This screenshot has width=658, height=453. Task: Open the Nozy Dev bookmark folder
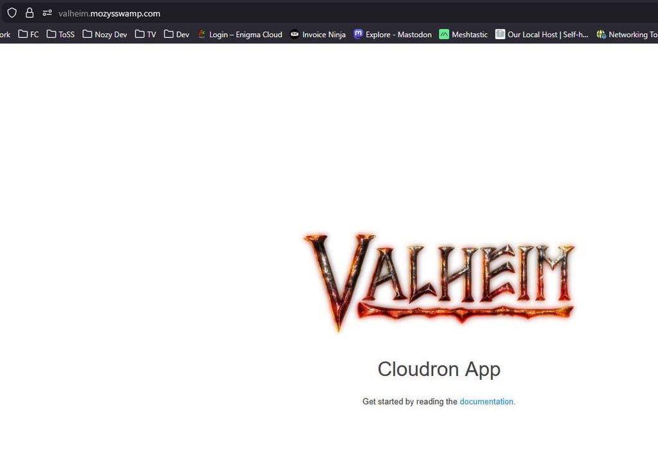[x=105, y=35]
